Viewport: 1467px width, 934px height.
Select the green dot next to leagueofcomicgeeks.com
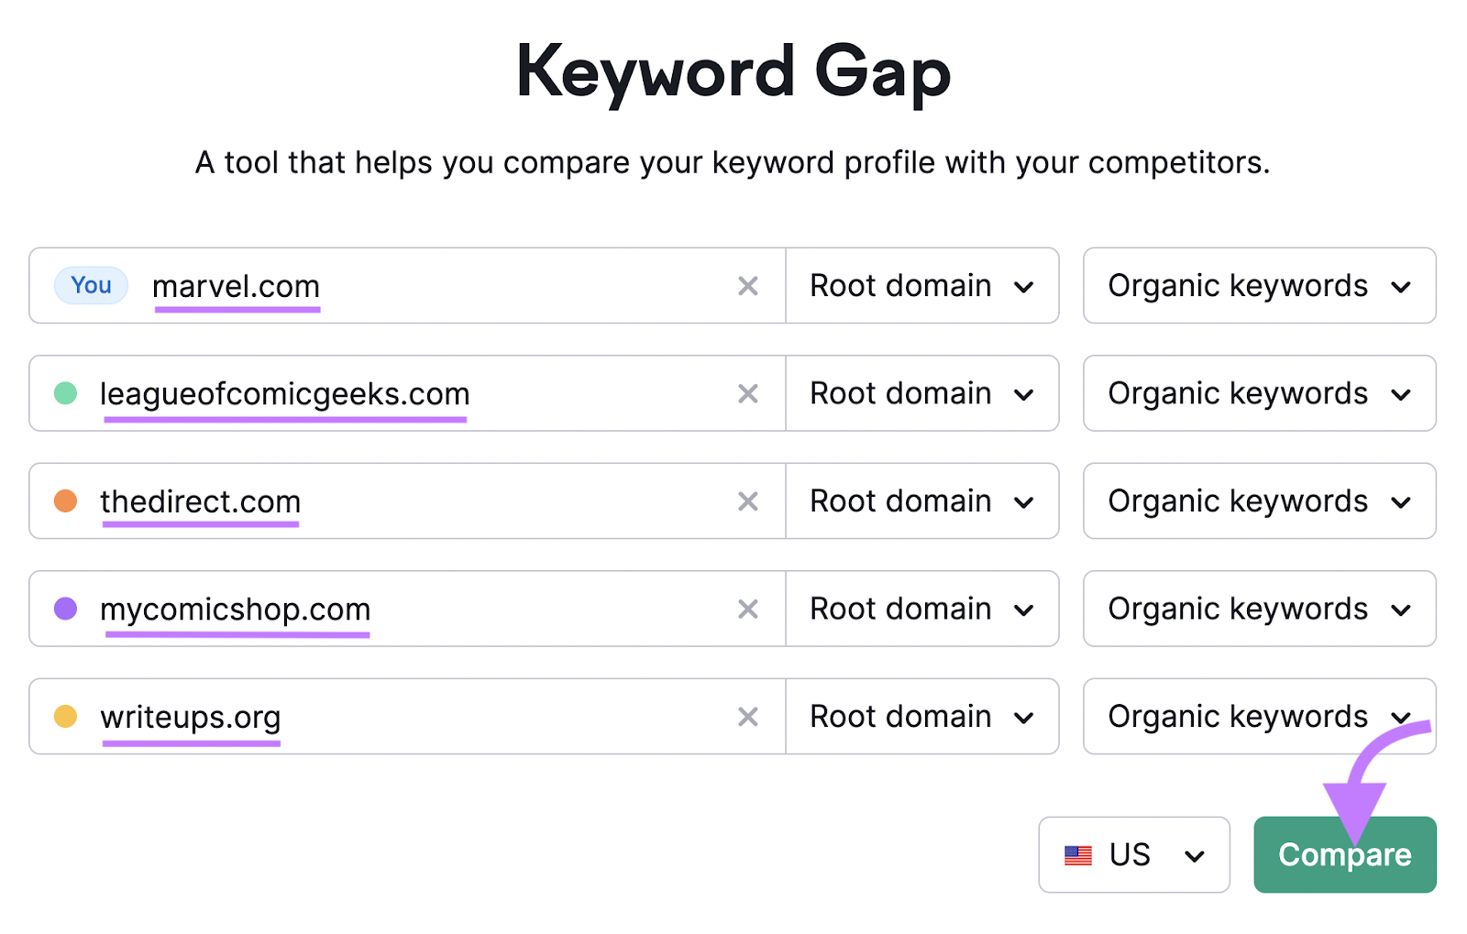click(x=65, y=393)
